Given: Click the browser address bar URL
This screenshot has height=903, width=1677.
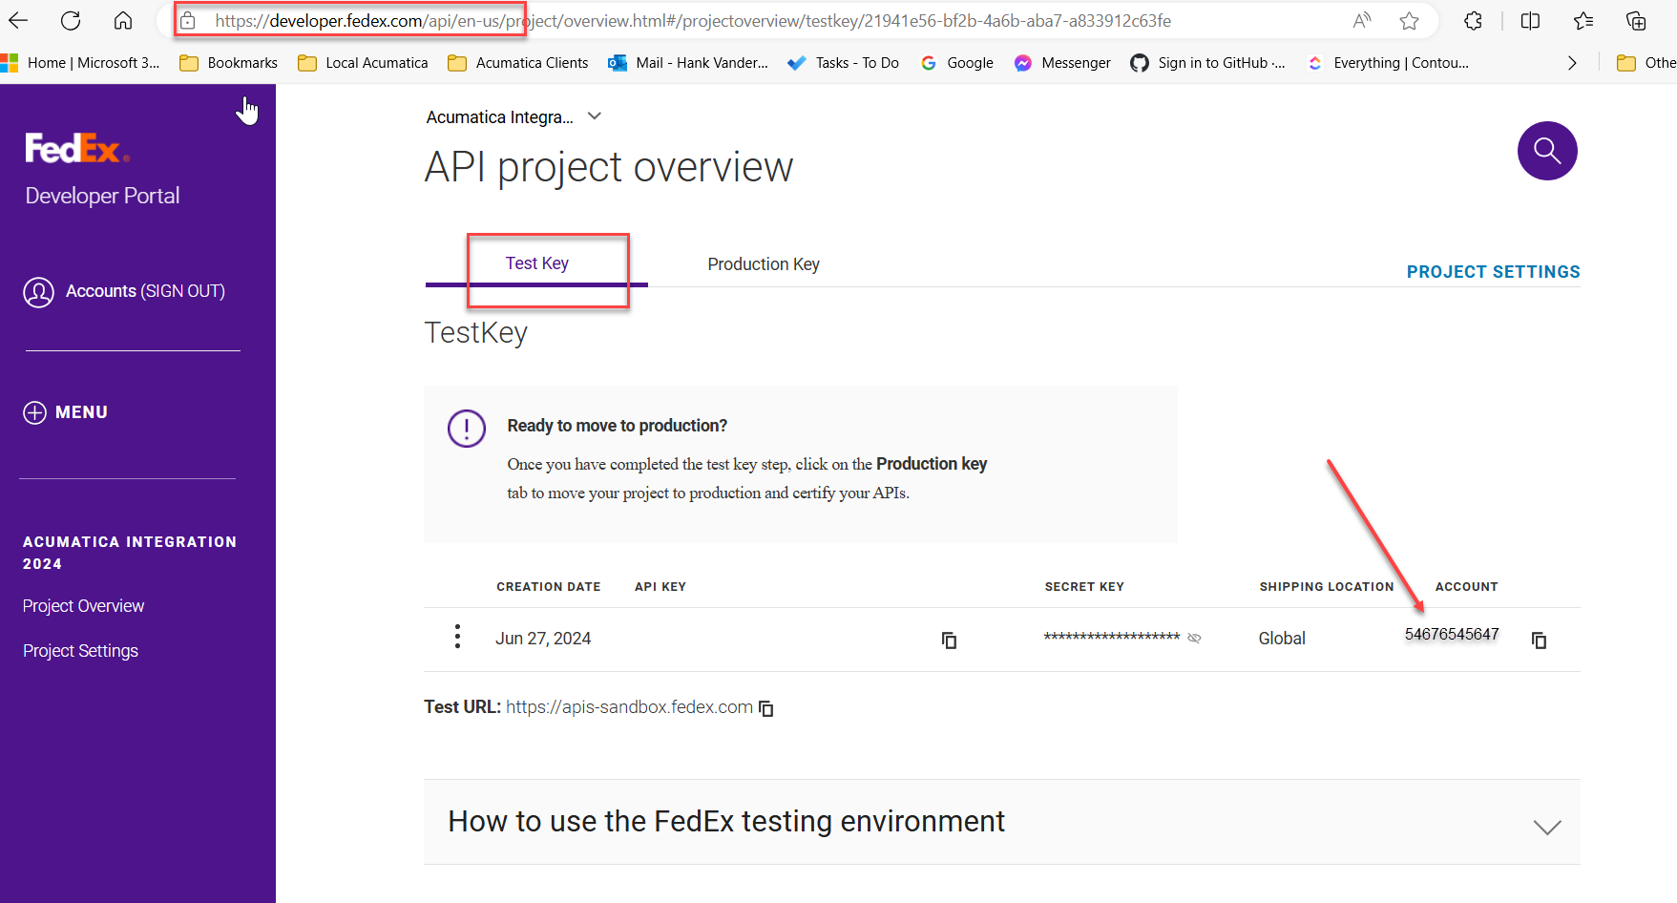Looking at the screenshot, I should tap(693, 21).
